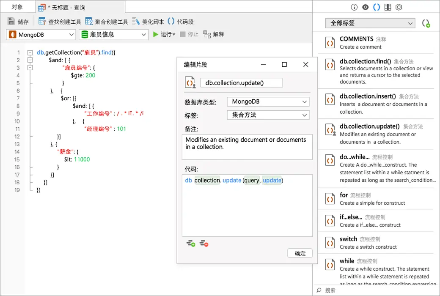Click inside the 备注 remarks text box
This screenshot has width=440, height=296.
click(x=247, y=147)
